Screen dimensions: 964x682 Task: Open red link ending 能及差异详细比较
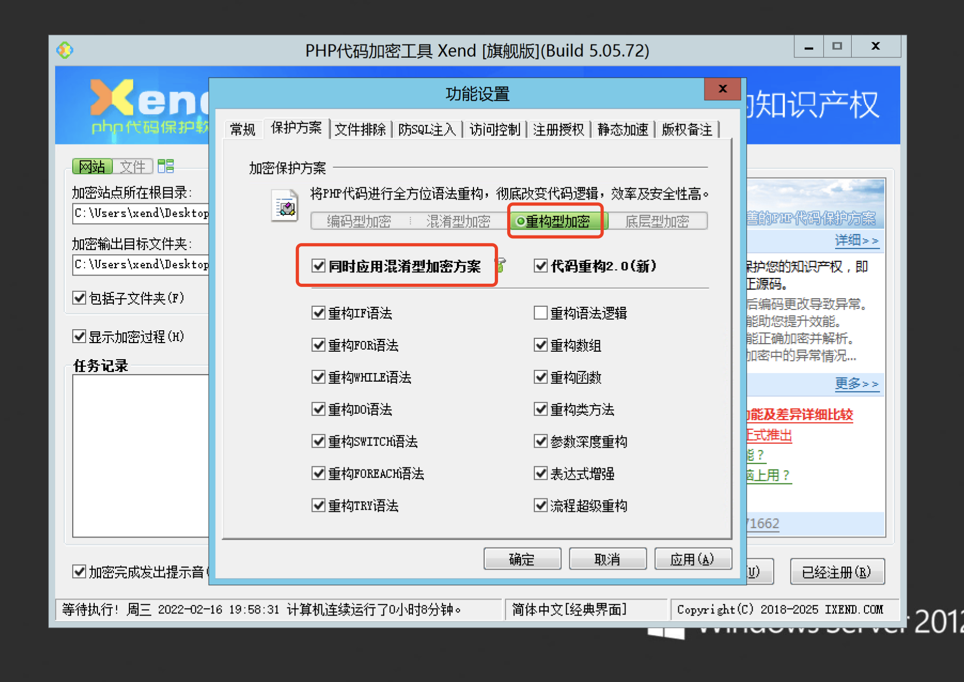(800, 414)
